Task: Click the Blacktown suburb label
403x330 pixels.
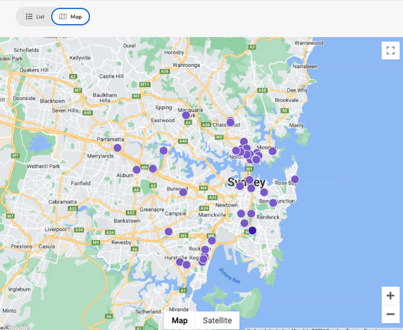Action: pyautogui.click(x=52, y=101)
